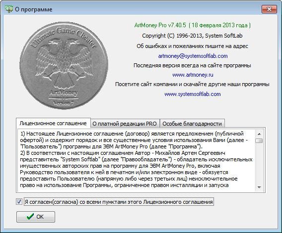Click the ArtMoney coin logo image
The image size is (282, 233).
[64, 66]
